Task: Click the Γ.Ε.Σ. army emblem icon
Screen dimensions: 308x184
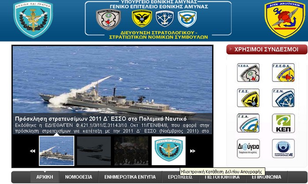Action: [x=248, y=98]
